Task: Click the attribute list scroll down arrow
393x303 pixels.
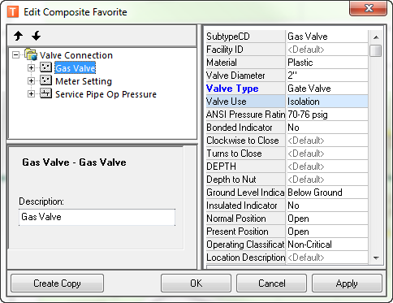Action: tap(376, 258)
